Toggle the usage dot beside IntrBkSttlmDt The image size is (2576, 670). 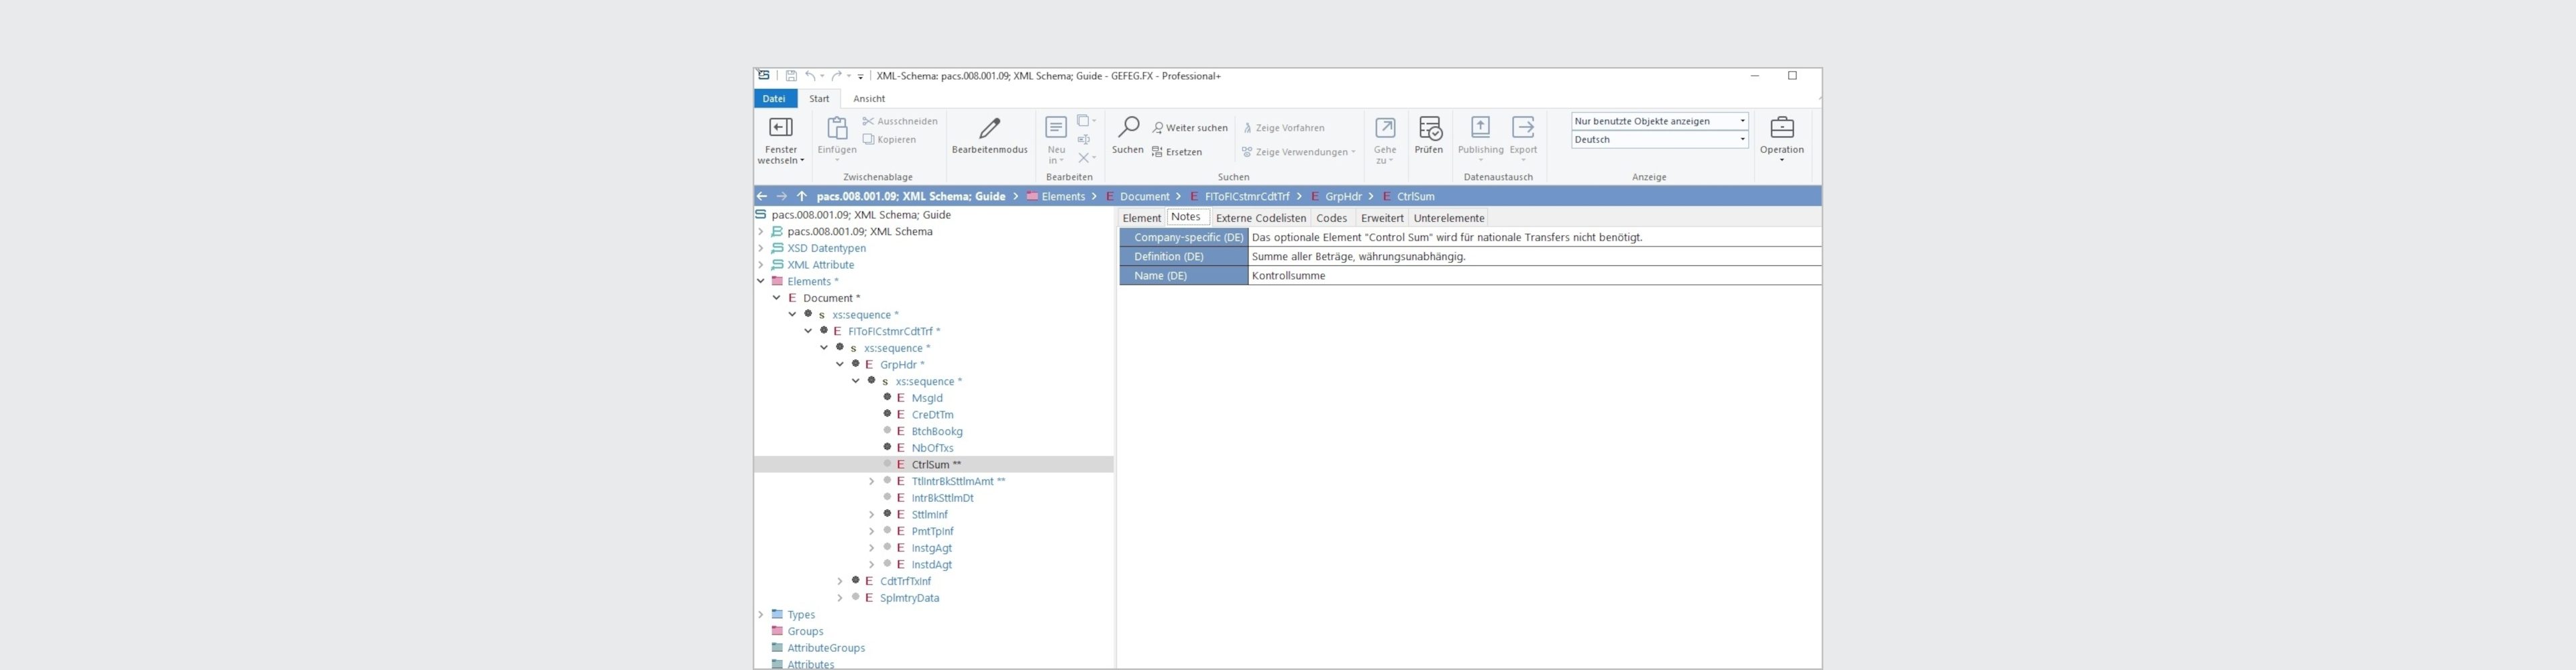coord(887,497)
